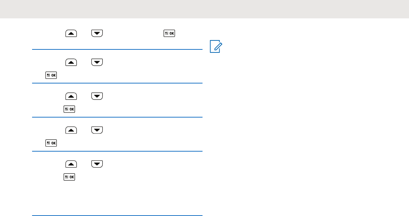The image size is (409, 216).
Task: Click the up arrow key icon in the first step
Action: click(x=72, y=33)
